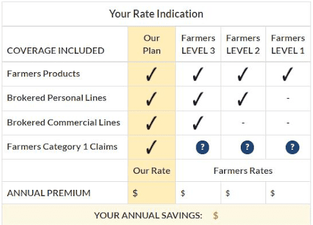Image resolution: width=313 pixels, height=225 pixels.
Task: Click the help icon under Farmers LEVEL 3
Action: (202, 147)
